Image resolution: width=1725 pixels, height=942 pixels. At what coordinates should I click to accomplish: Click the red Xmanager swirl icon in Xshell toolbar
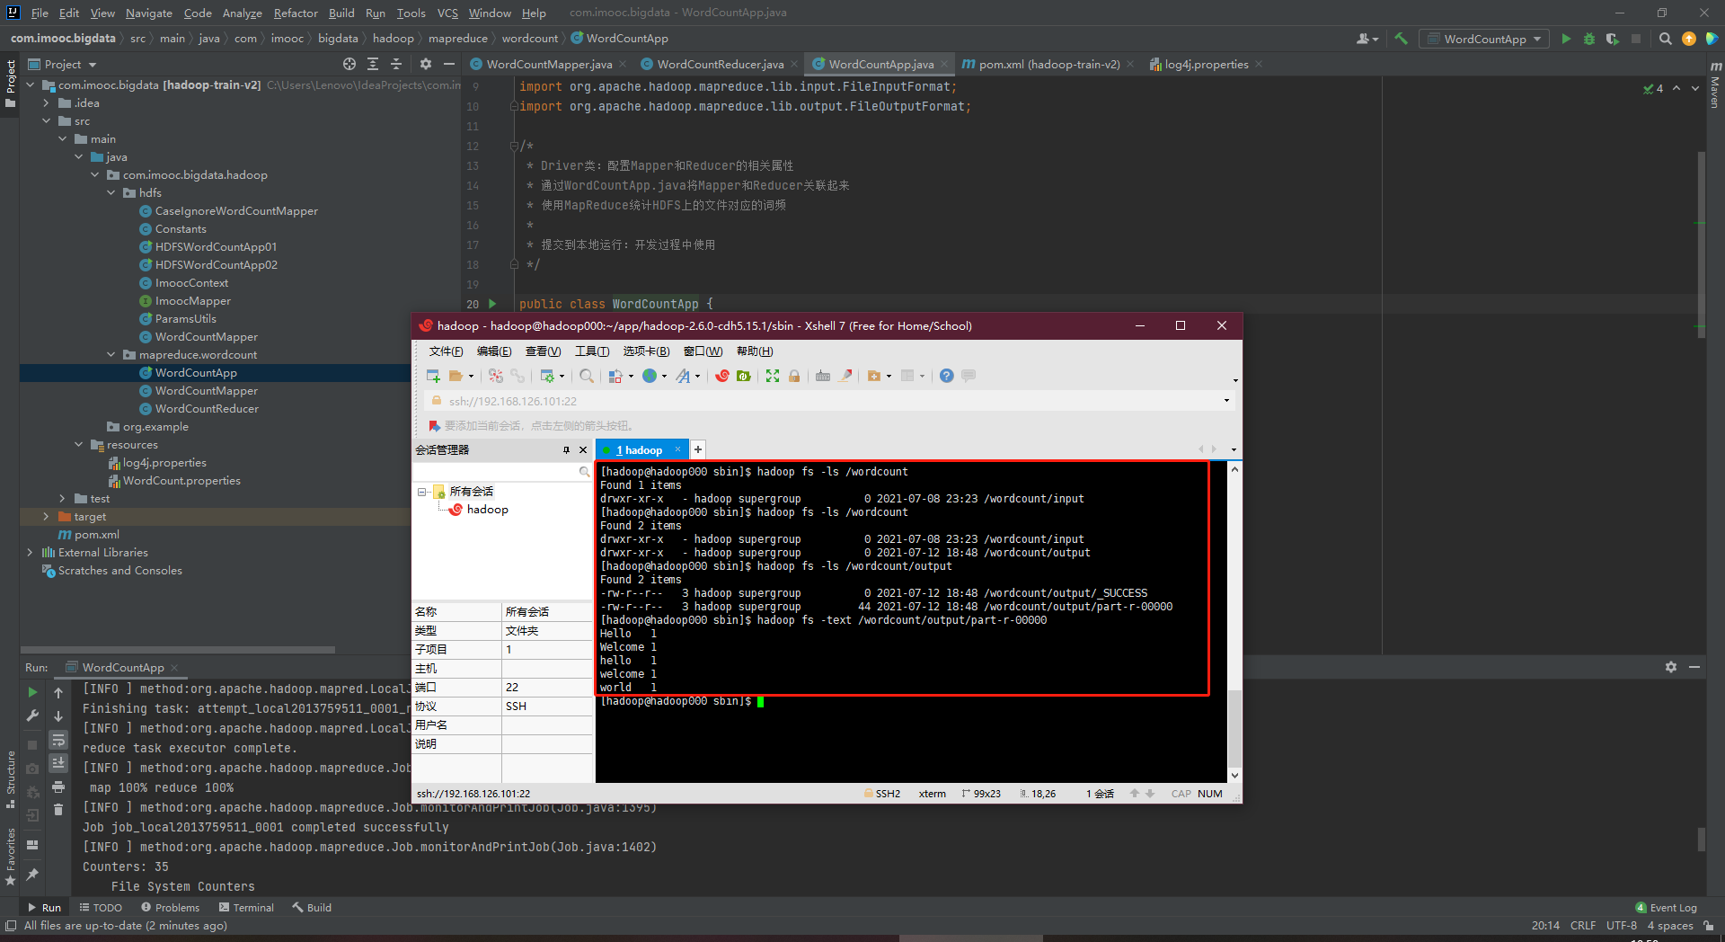[721, 376]
